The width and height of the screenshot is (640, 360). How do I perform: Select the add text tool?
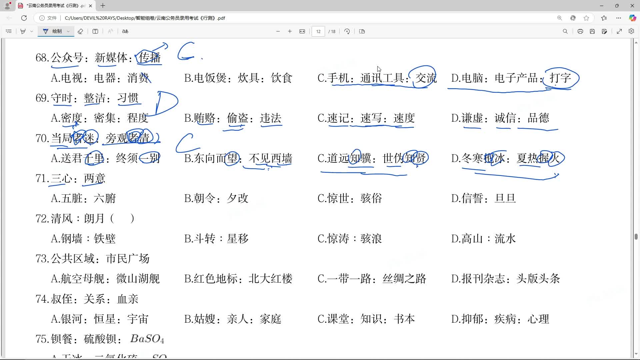pos(95,31)
